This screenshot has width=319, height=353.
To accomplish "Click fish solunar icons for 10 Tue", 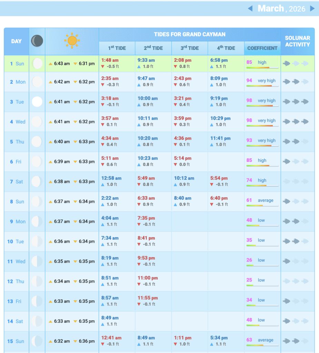I will pos(295,241).
